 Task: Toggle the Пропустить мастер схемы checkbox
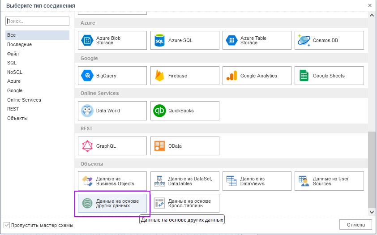pos(7,225)
